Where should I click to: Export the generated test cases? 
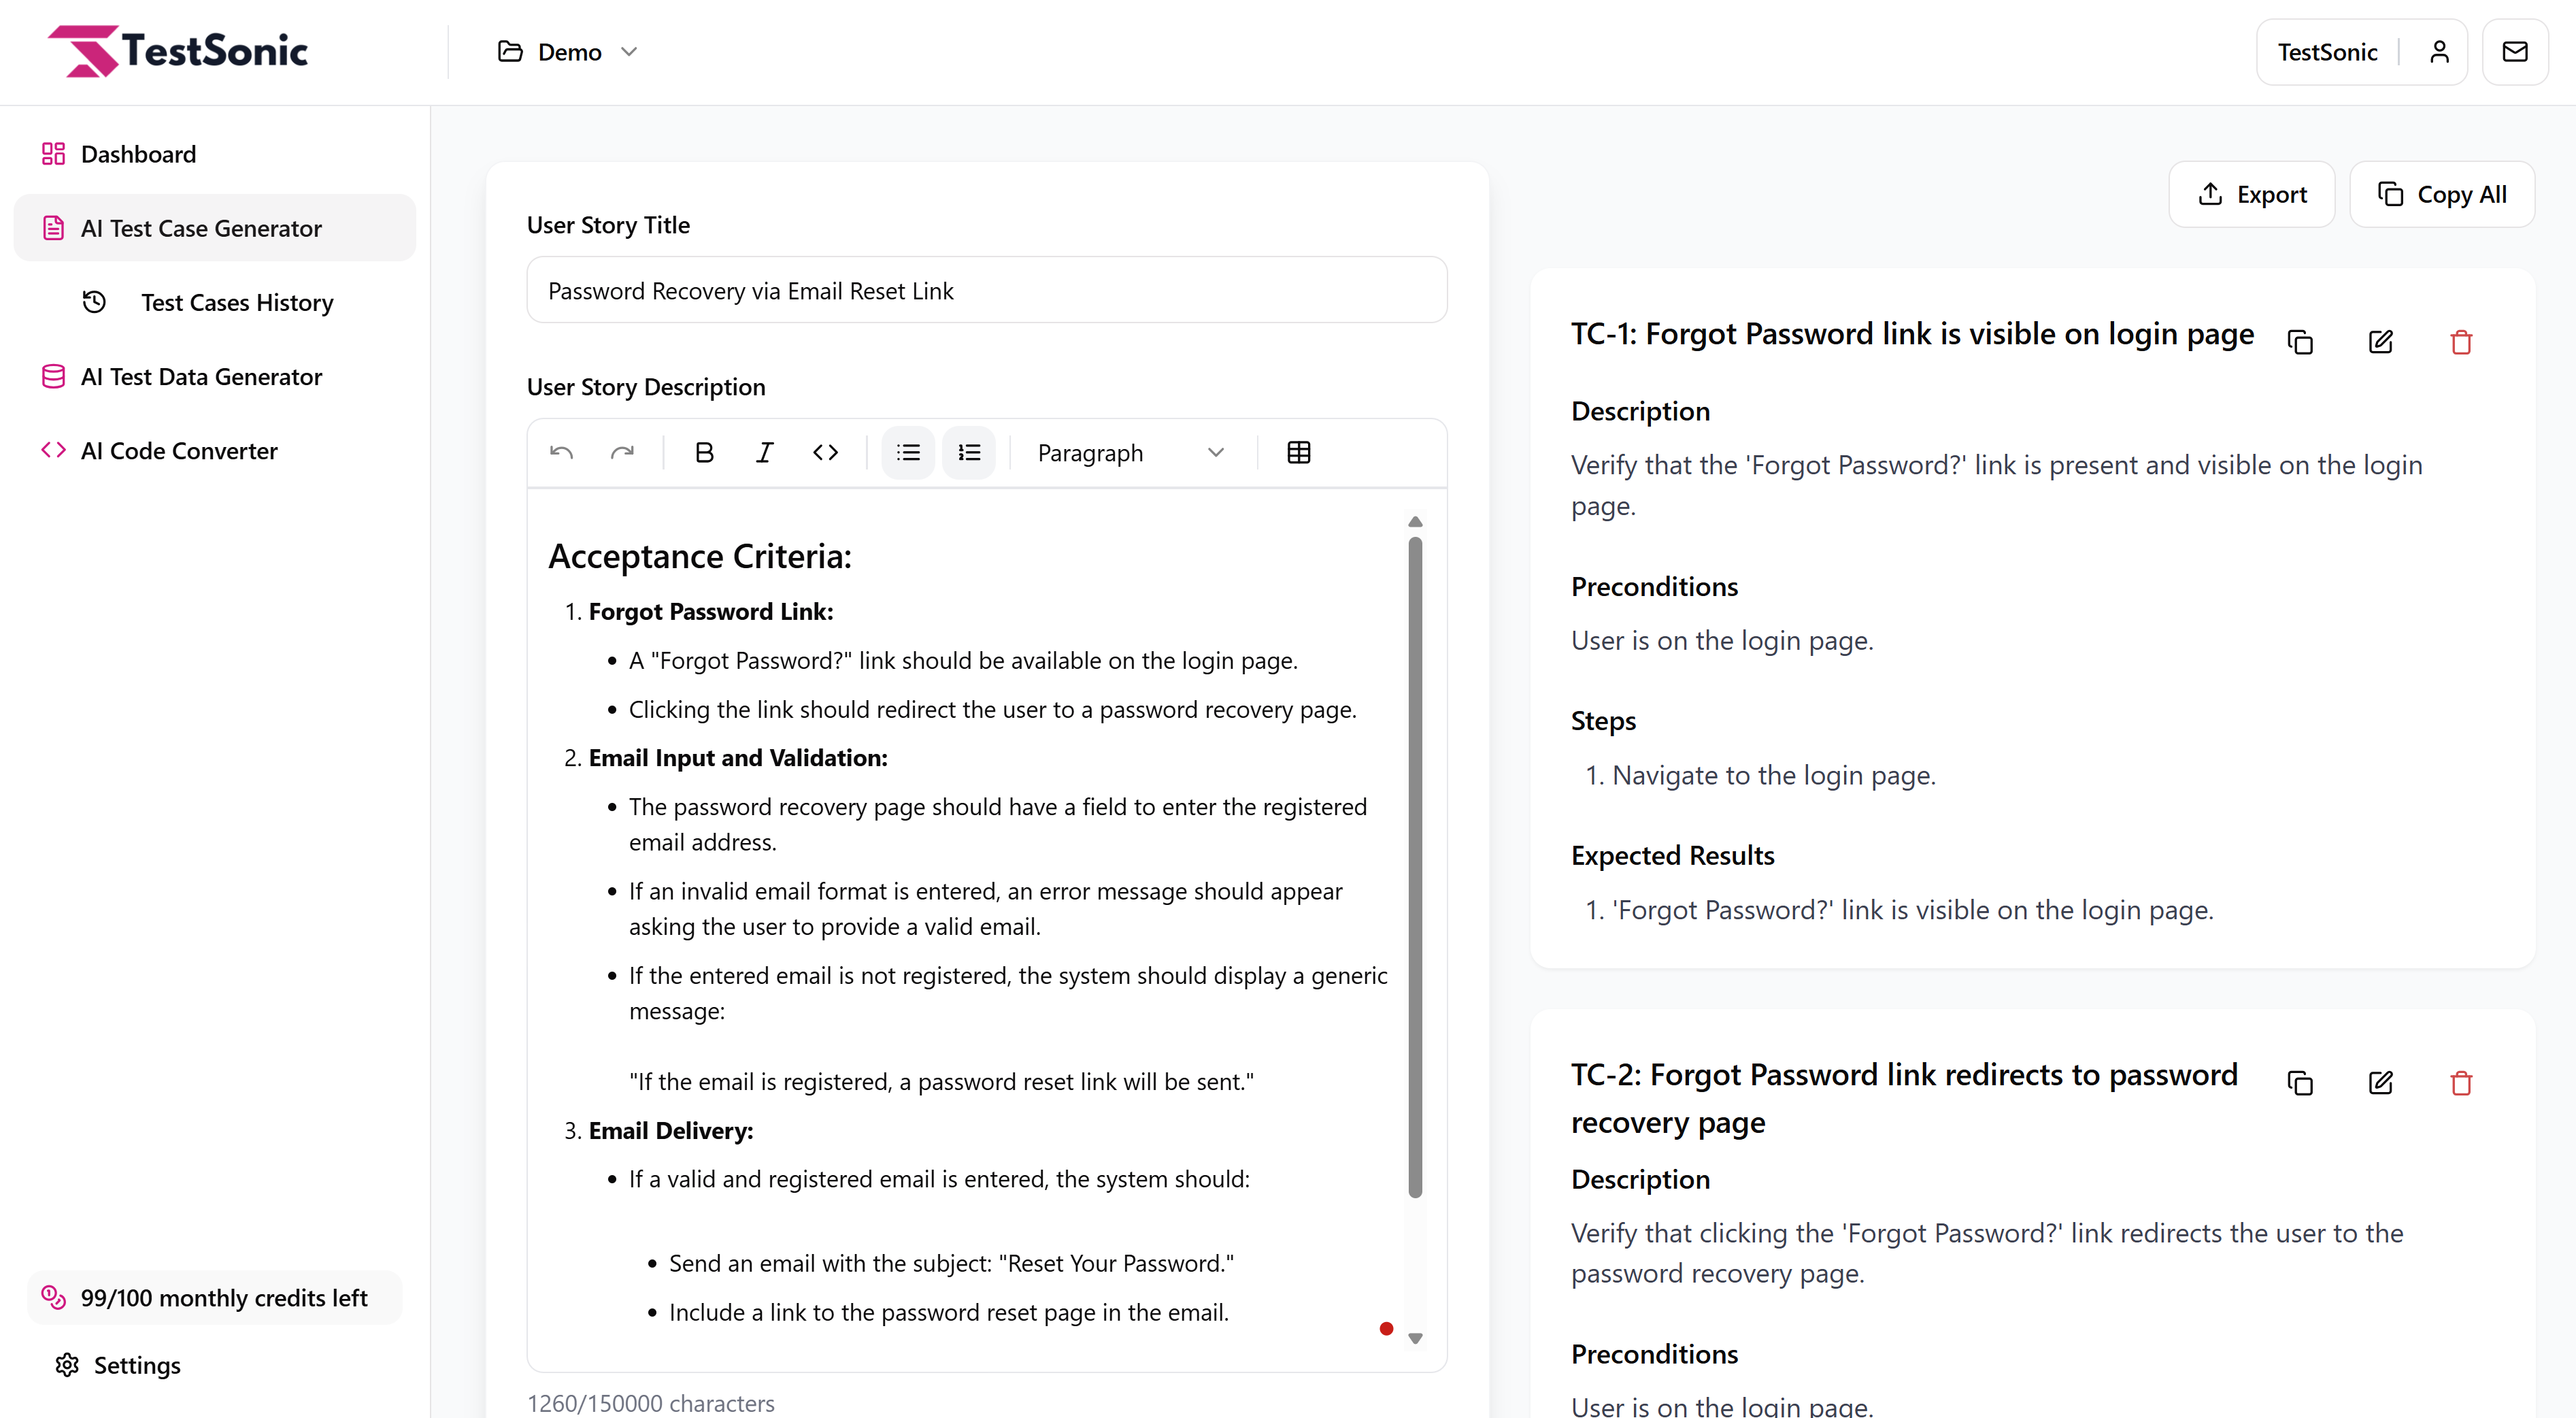click(x=2251, y=194)
